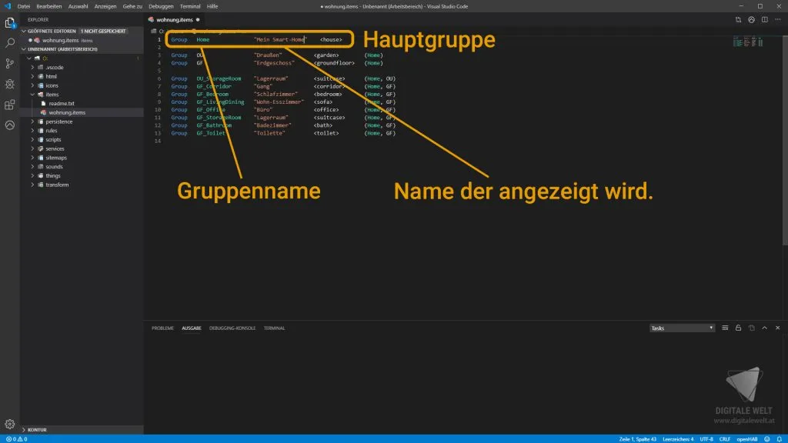788x443 pixels.
Task: Change indentation via Leerzeichen: 4
Action: (x=678, y=439)
